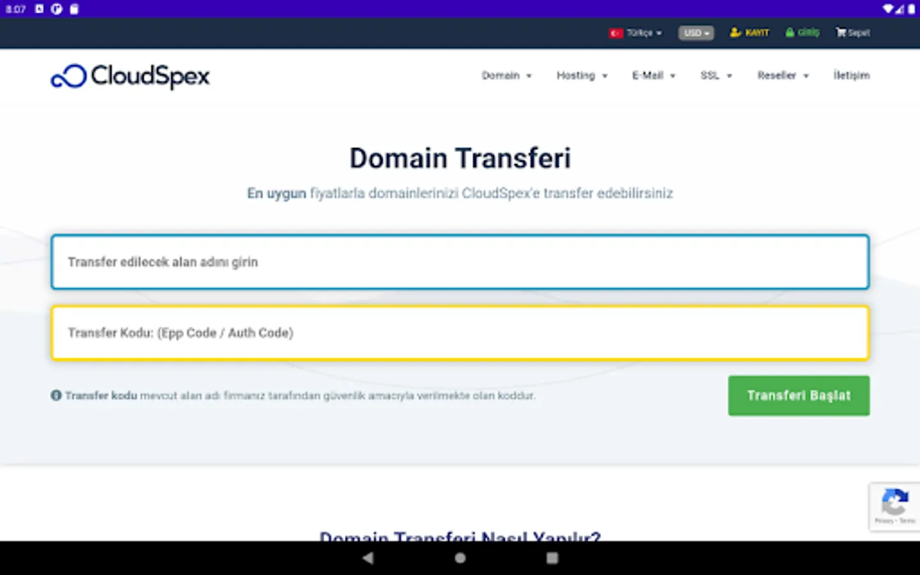This screenshot has height=575, width=920.
Task: Tap the Android recent apps button
Action: tap(553, 558)
